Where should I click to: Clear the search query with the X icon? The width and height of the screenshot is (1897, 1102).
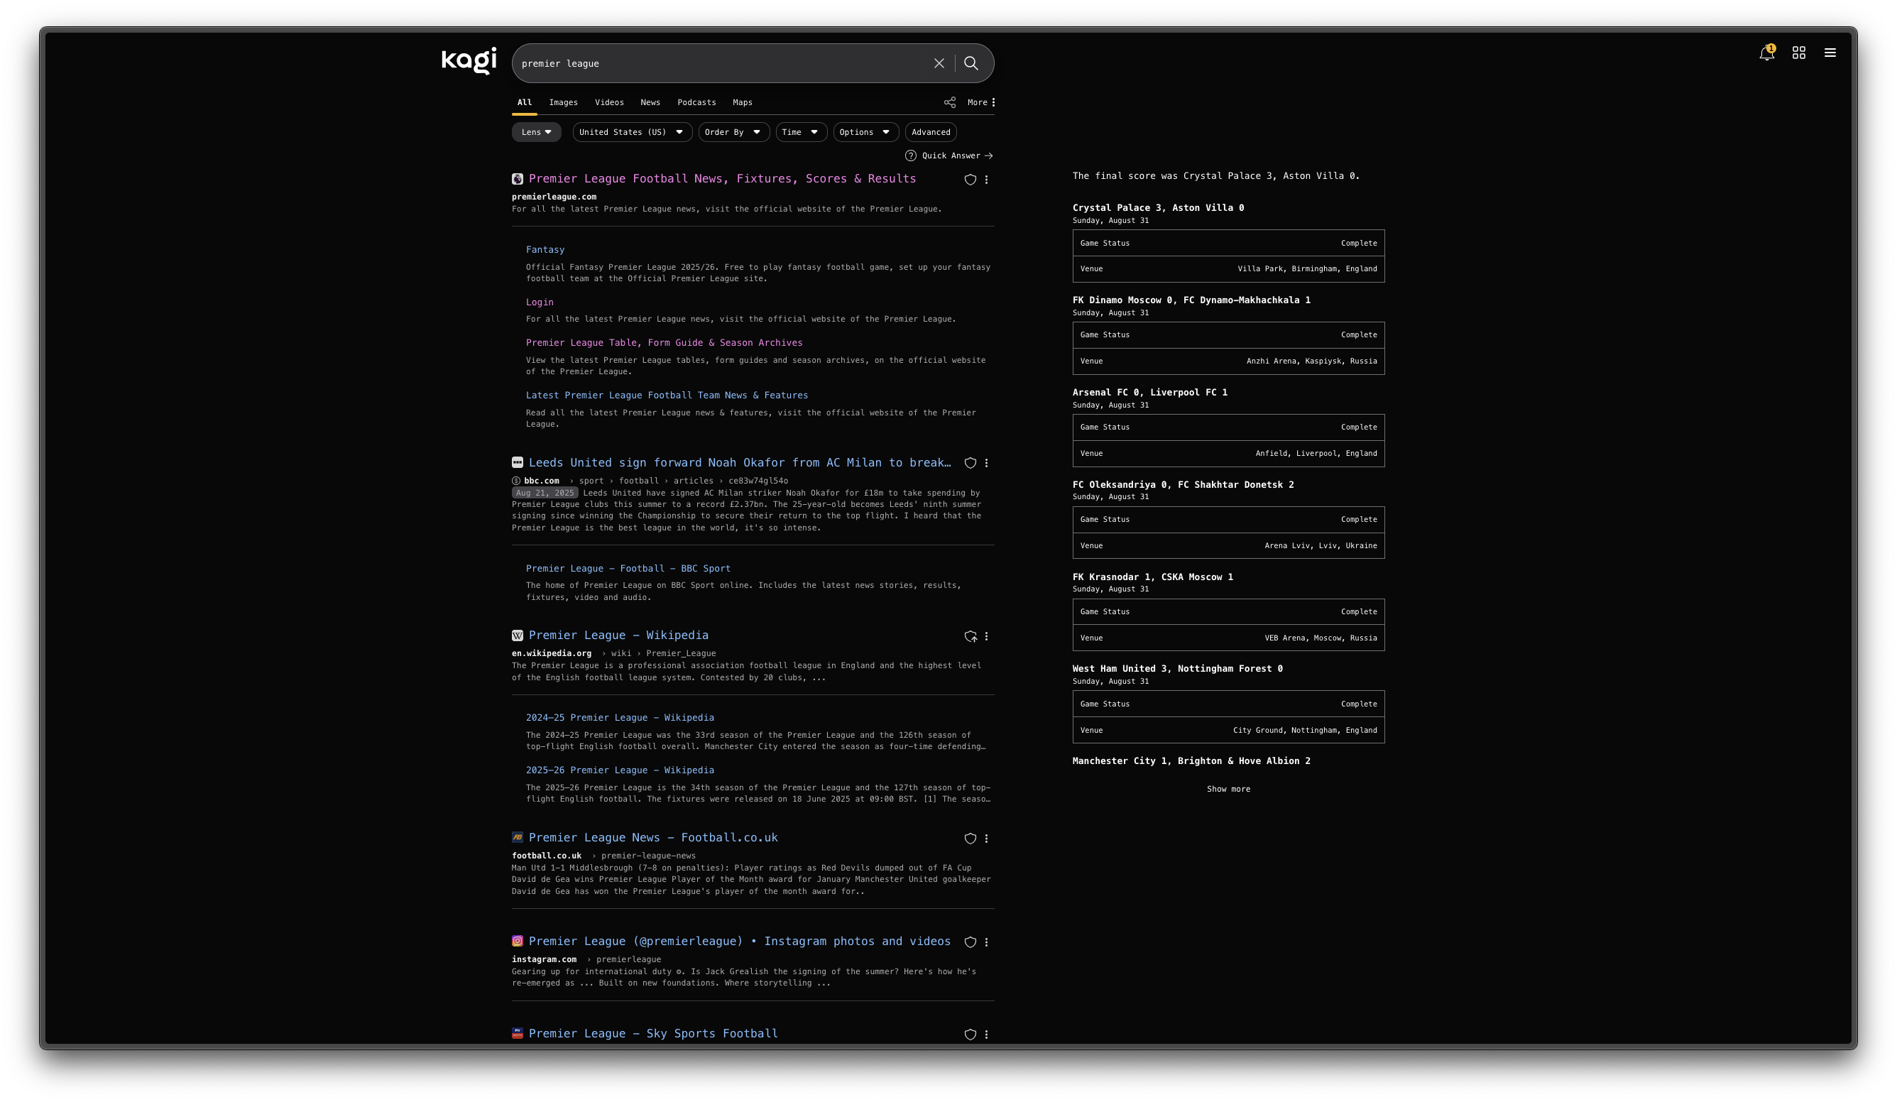[939, 63]
